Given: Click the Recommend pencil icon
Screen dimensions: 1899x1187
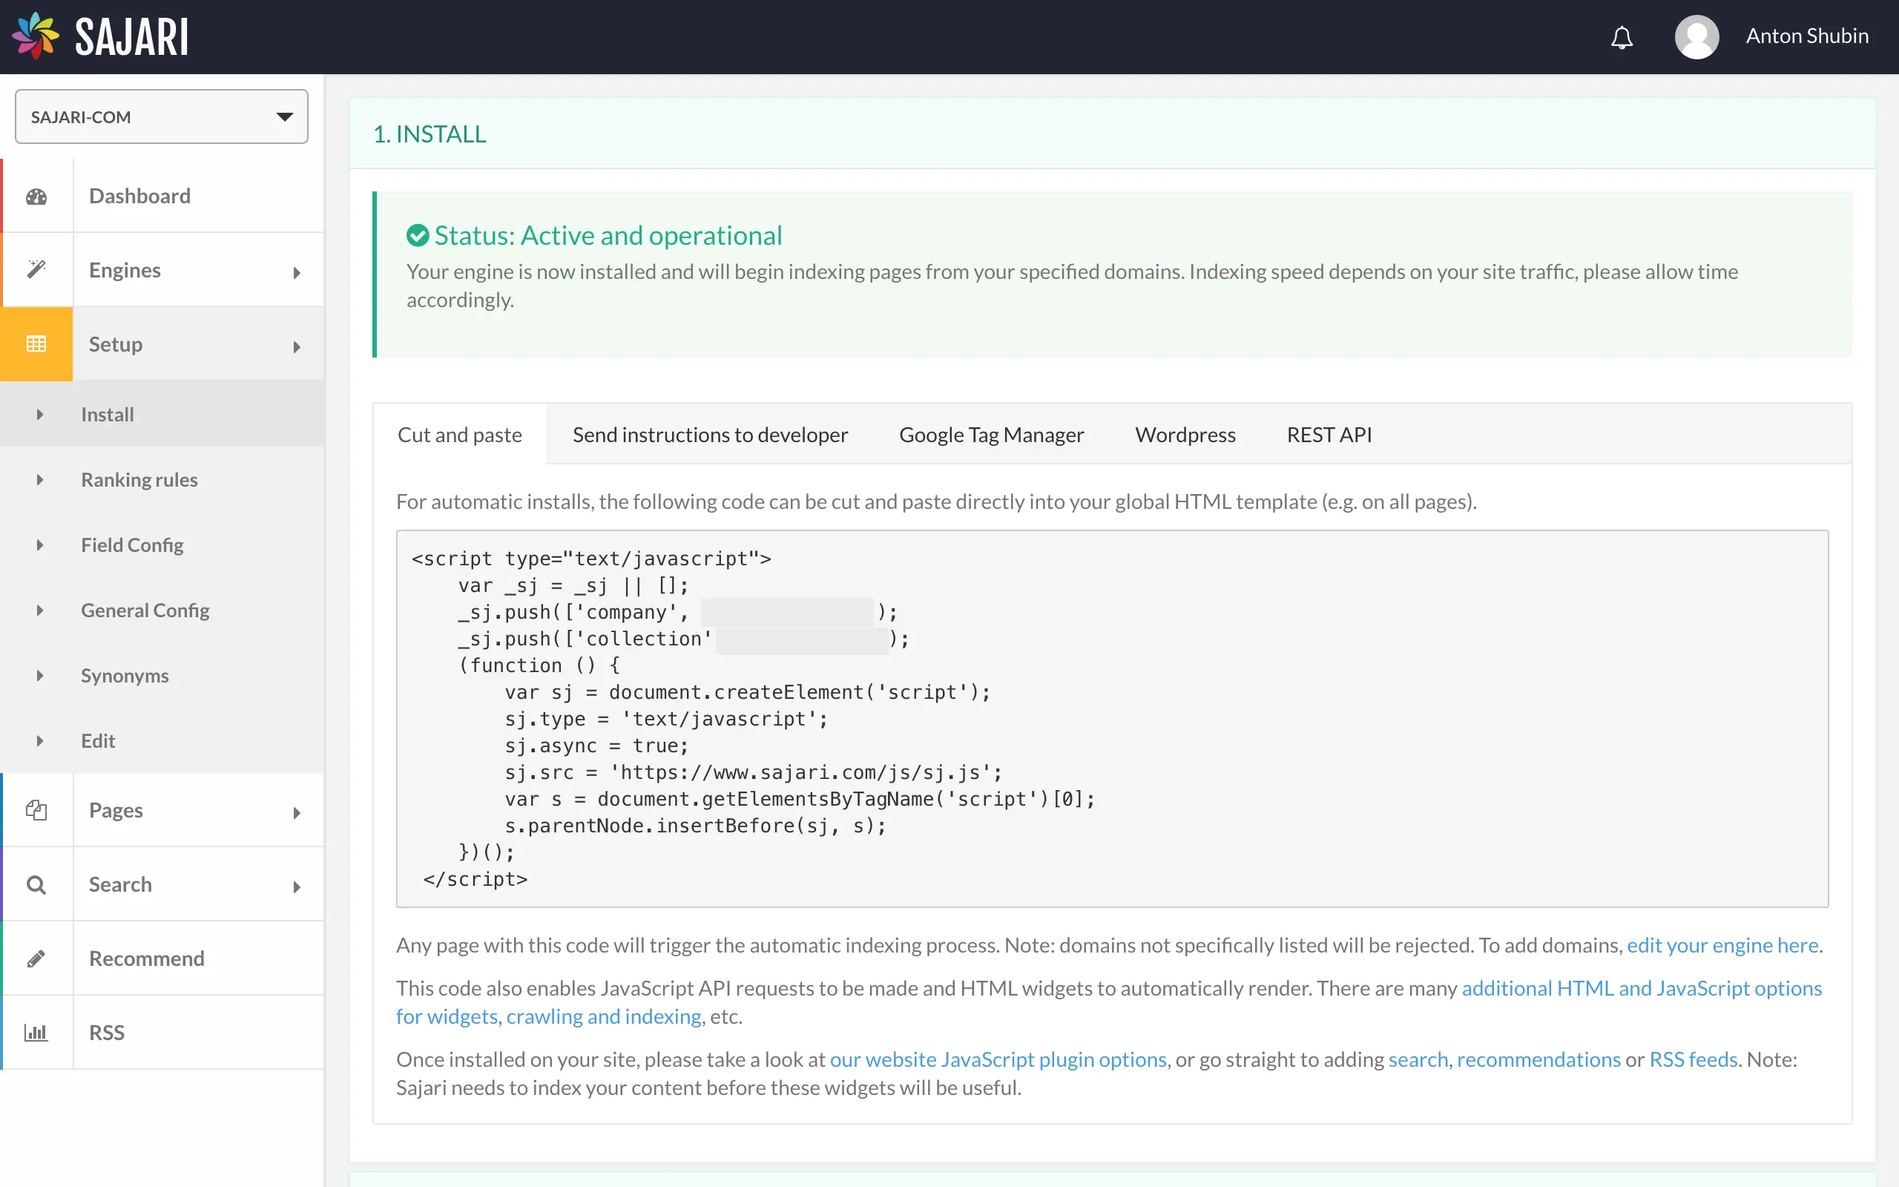Looking at the screenshot, I should (36, 959).
